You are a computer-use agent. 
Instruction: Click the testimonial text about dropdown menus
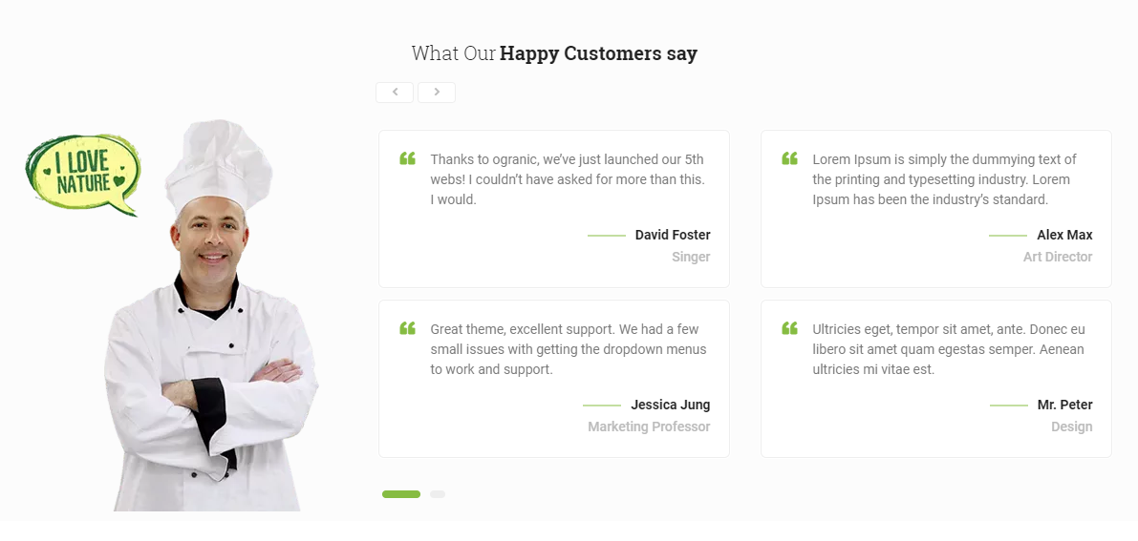coord(568,349)
